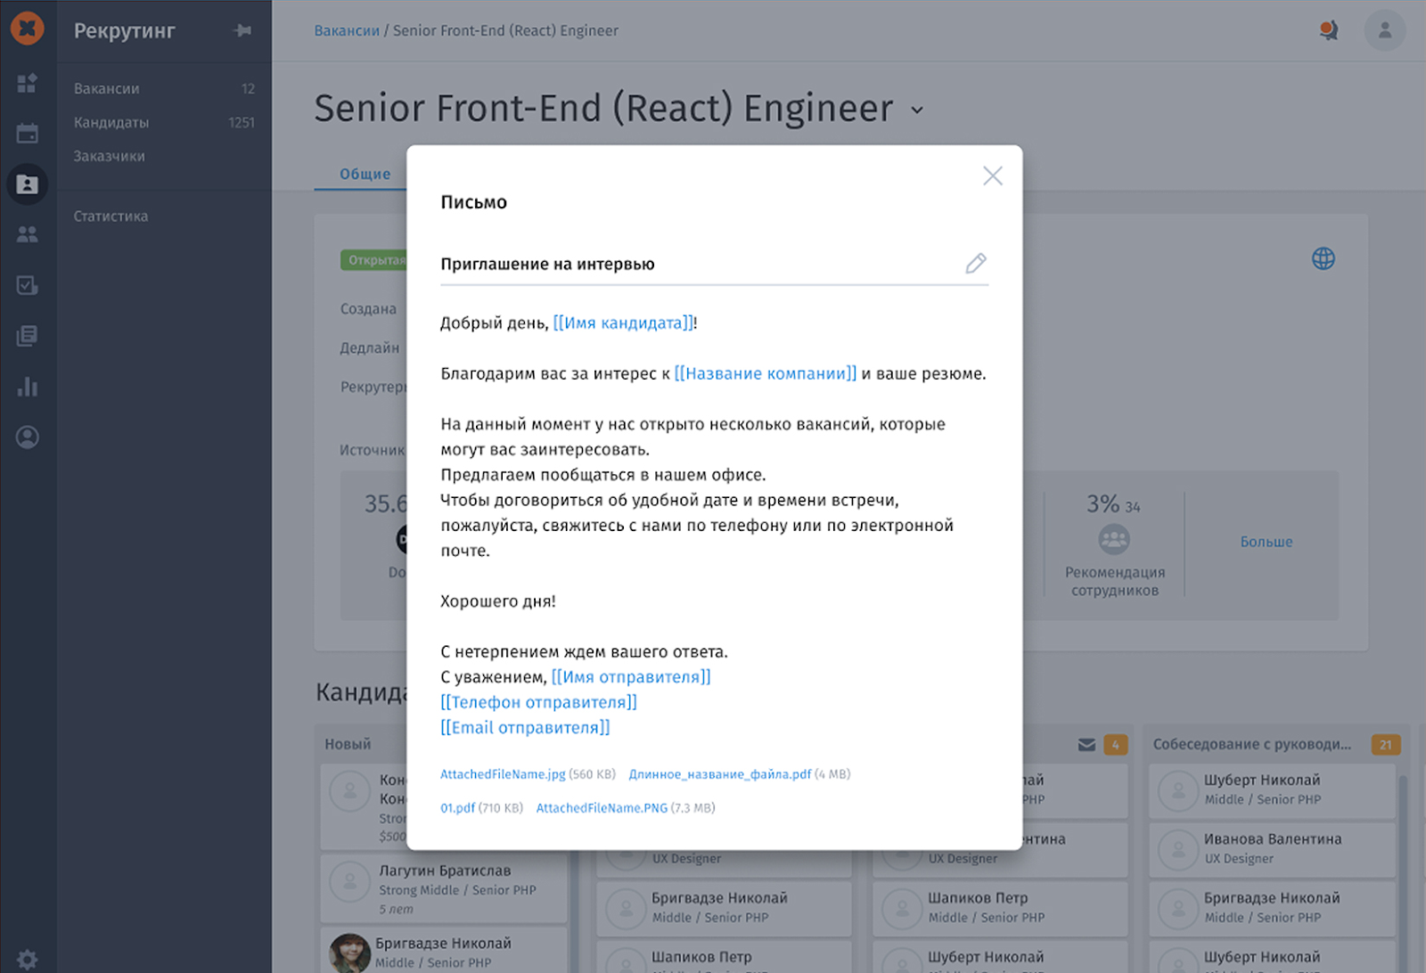The image size is (1426, 973).
Task: Open the calendar icon in sidebar
Action: point(28,134)
